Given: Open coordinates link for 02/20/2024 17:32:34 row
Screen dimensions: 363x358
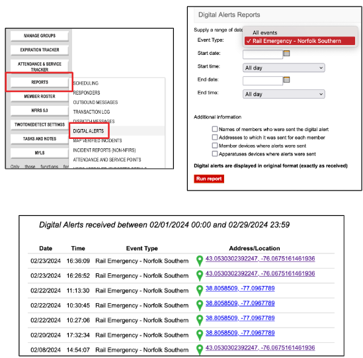Looking at the screenshot, I should [x=240, y=333].
